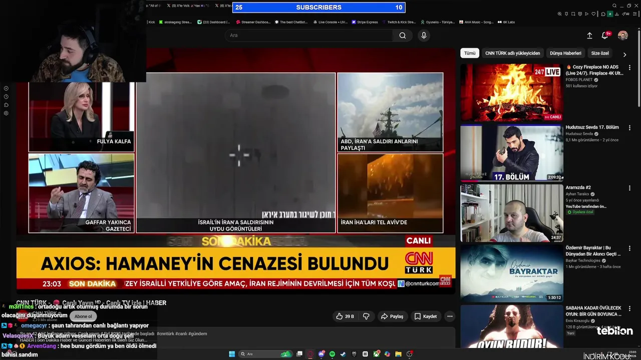Focus the YouTube Ara search field

tap(308, 35)
